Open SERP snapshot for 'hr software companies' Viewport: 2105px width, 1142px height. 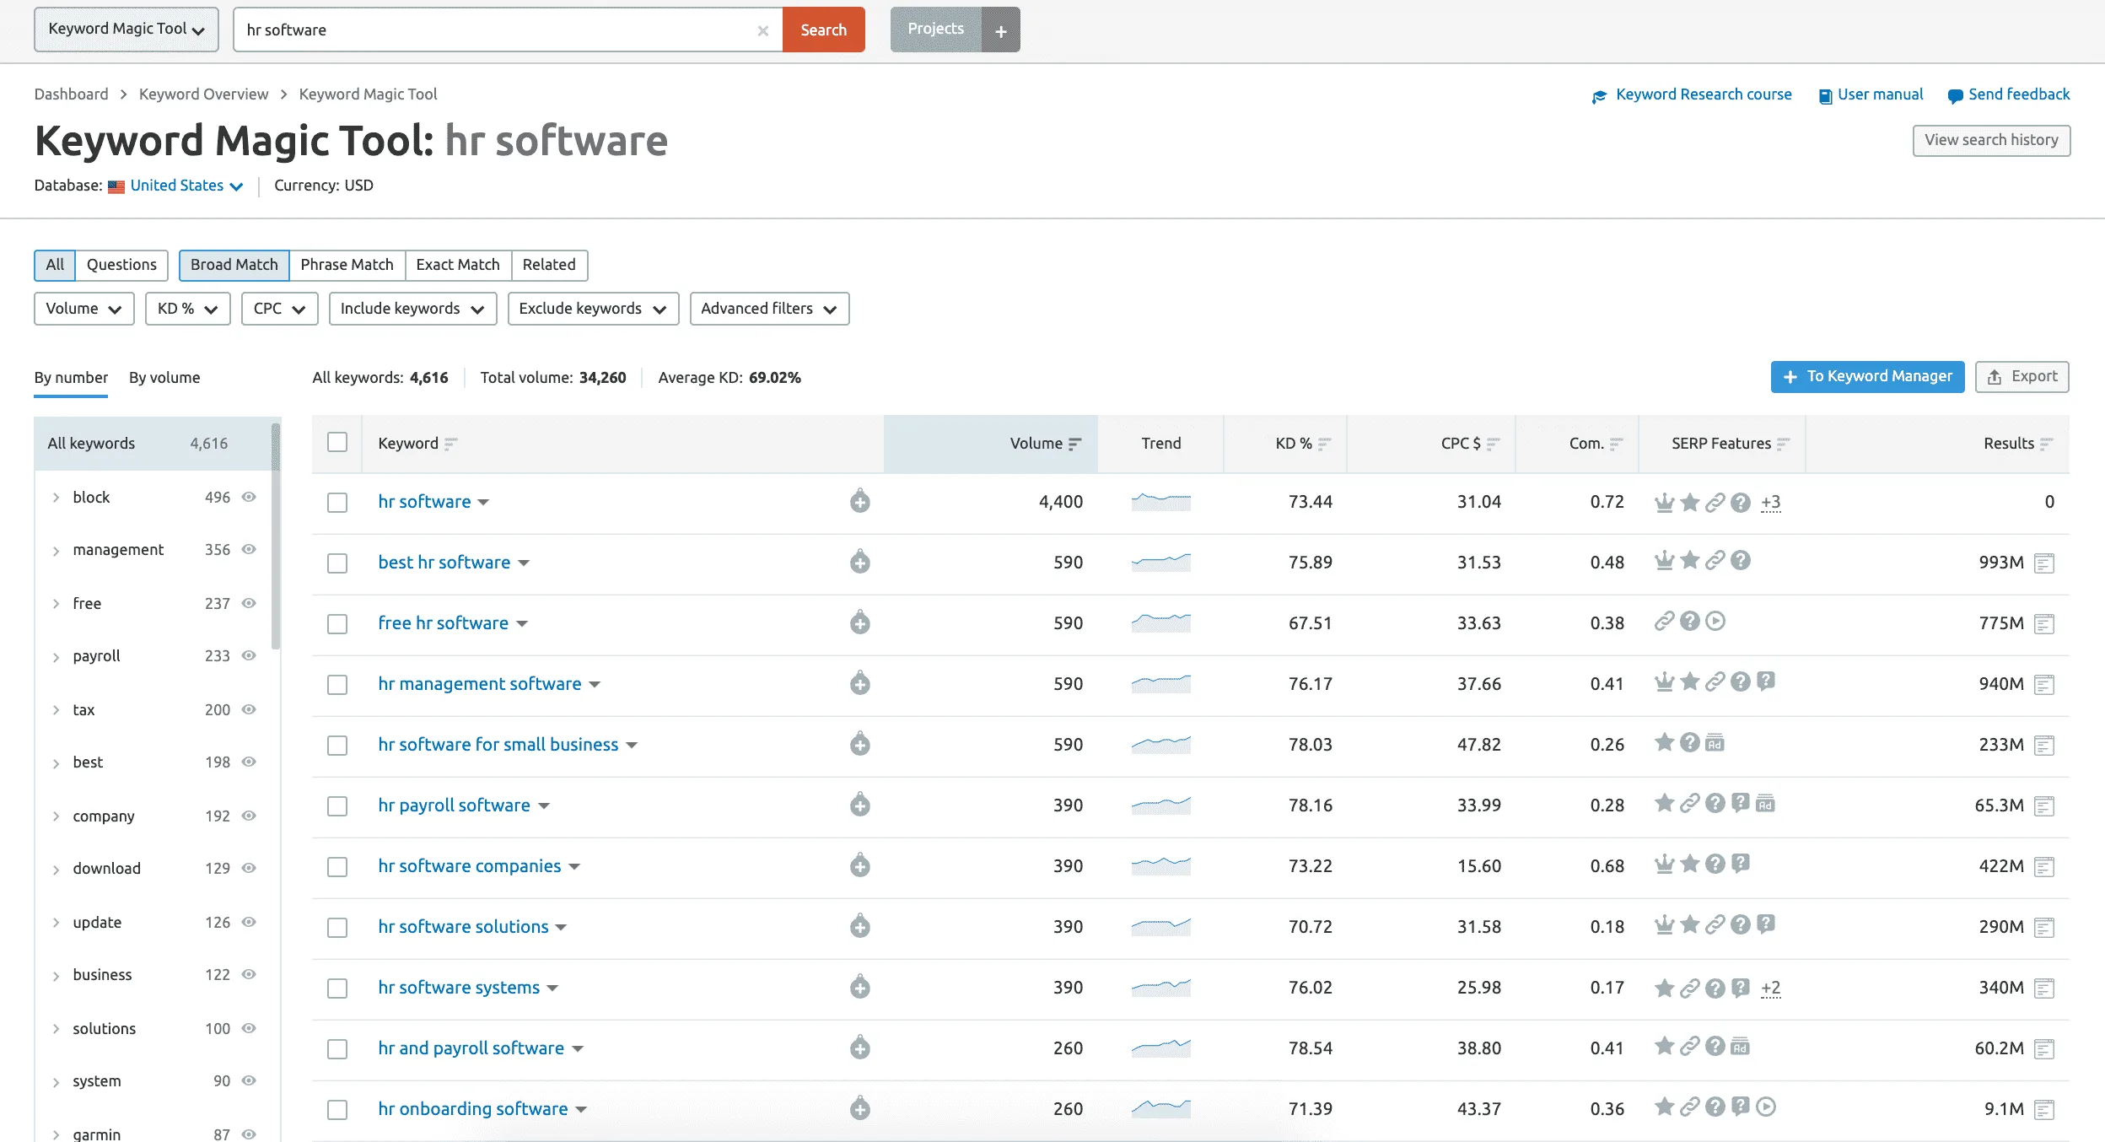pyautogui.click(x=2043, y=866)
